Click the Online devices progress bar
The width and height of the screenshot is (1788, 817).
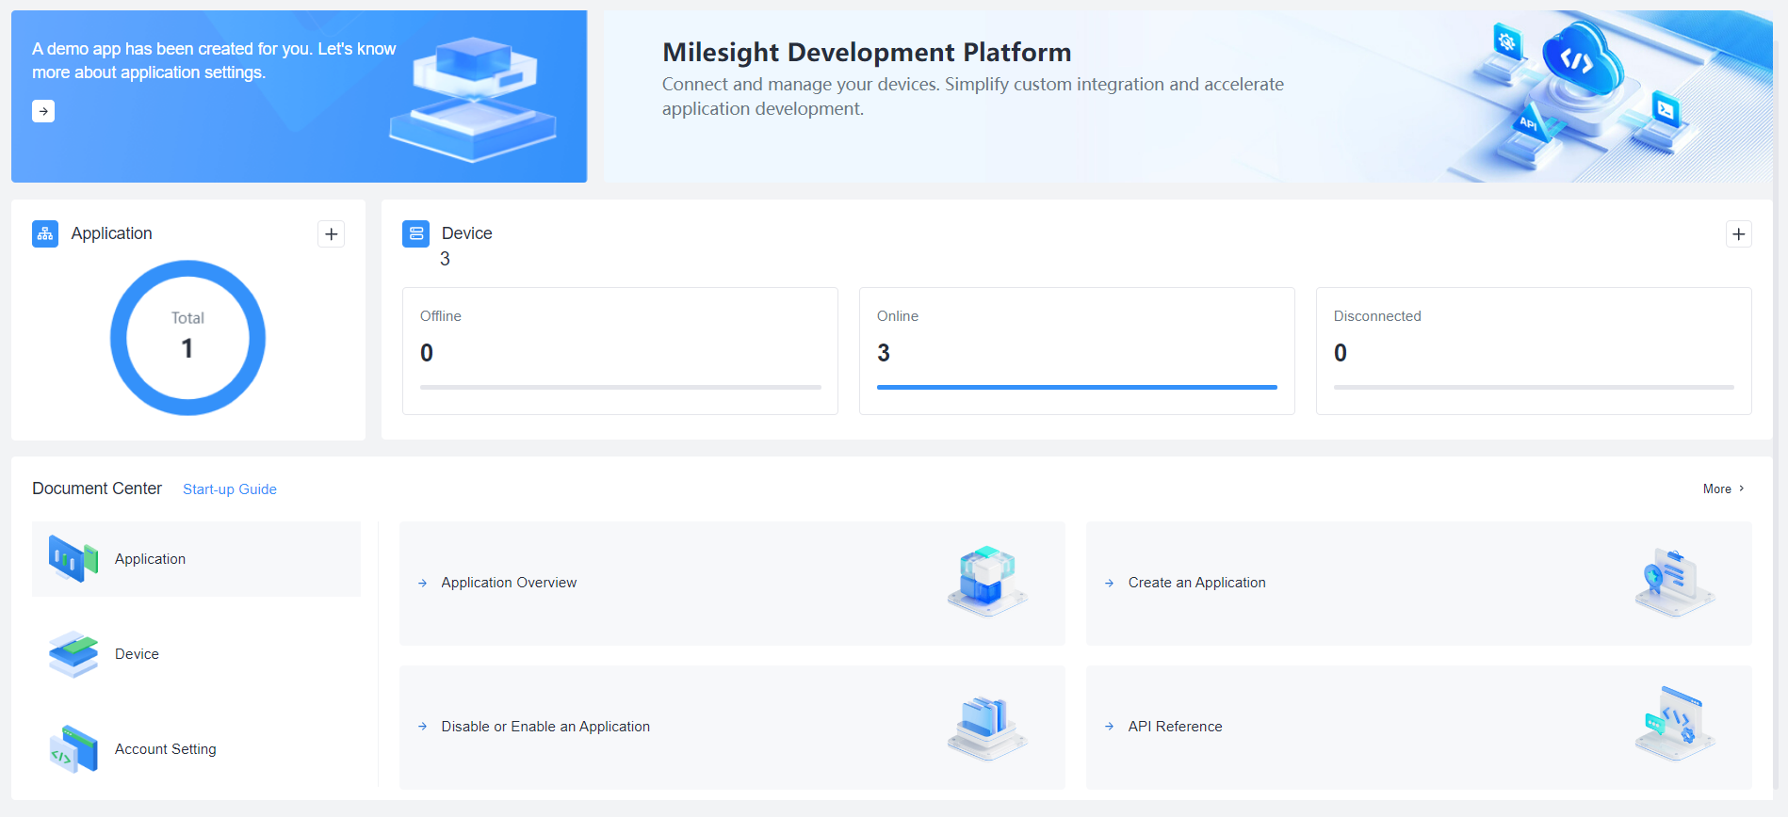point(1077,387)
